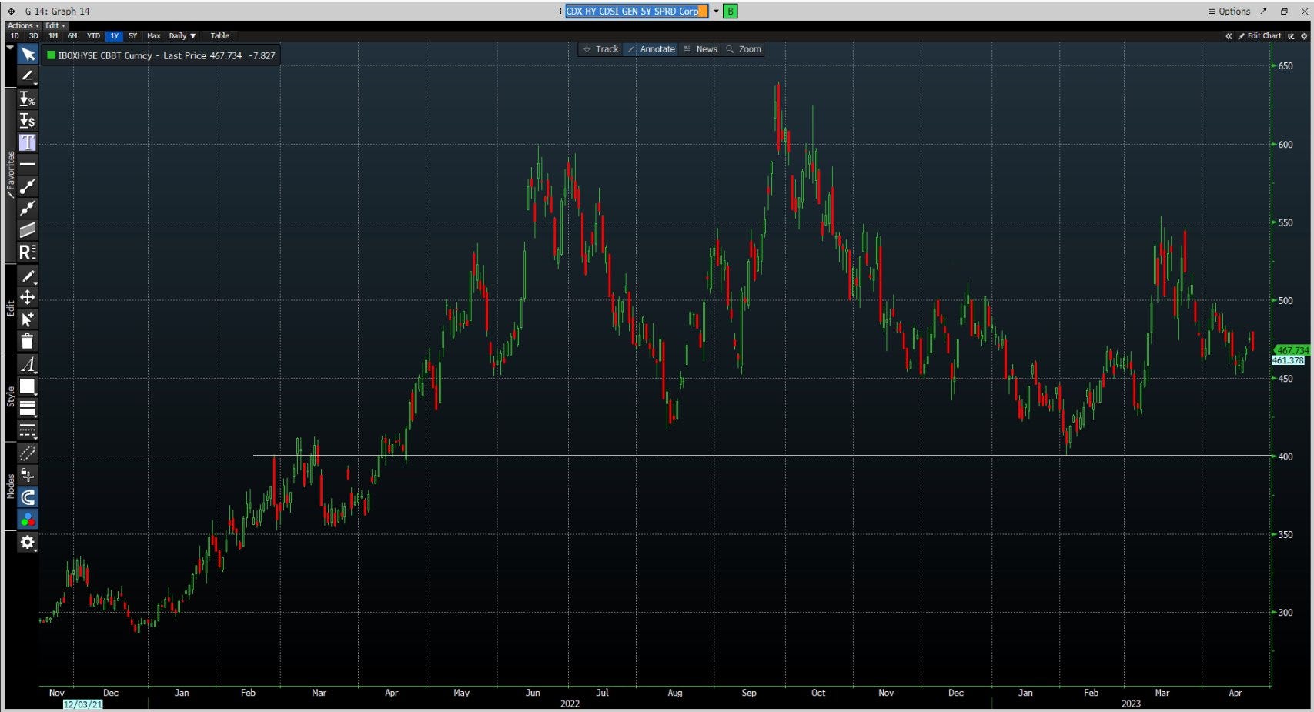Select the horizontal line tool

(x=27, y=164)
